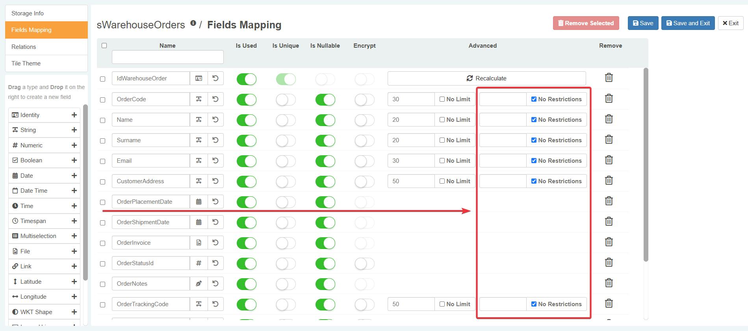
Task: Open the Relations tab
Action: [x=24, y=47]
